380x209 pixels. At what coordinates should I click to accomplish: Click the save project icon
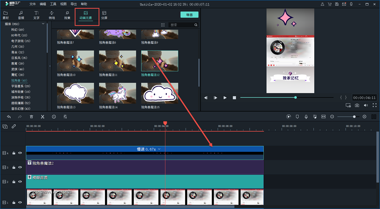tap(337, 4)
